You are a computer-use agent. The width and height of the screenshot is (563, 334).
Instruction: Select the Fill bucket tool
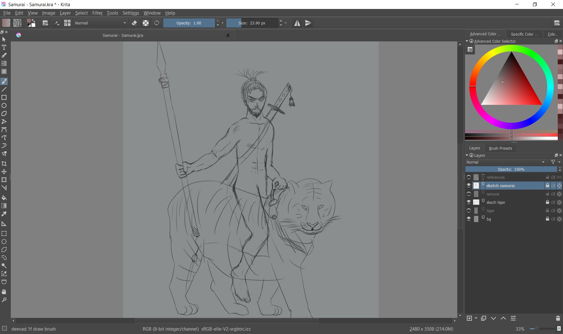click(x=4, y=198)
